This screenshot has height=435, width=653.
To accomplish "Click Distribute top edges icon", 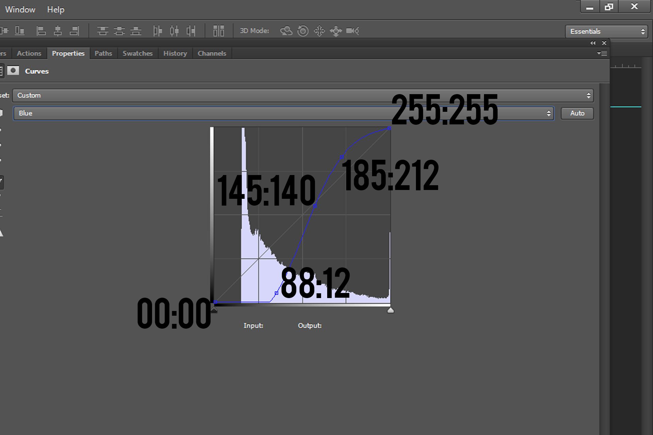I will tap(102, 31).
